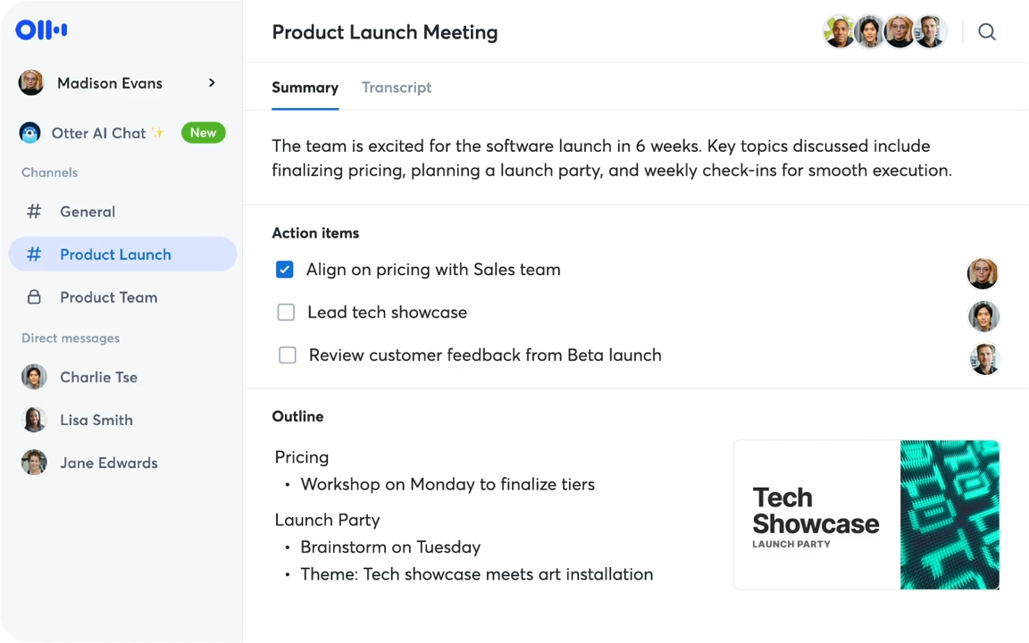The width and height of the screenshot is (1029, 643).
Task: Click the meeting participants avatar group
Action: click(884, 32)
